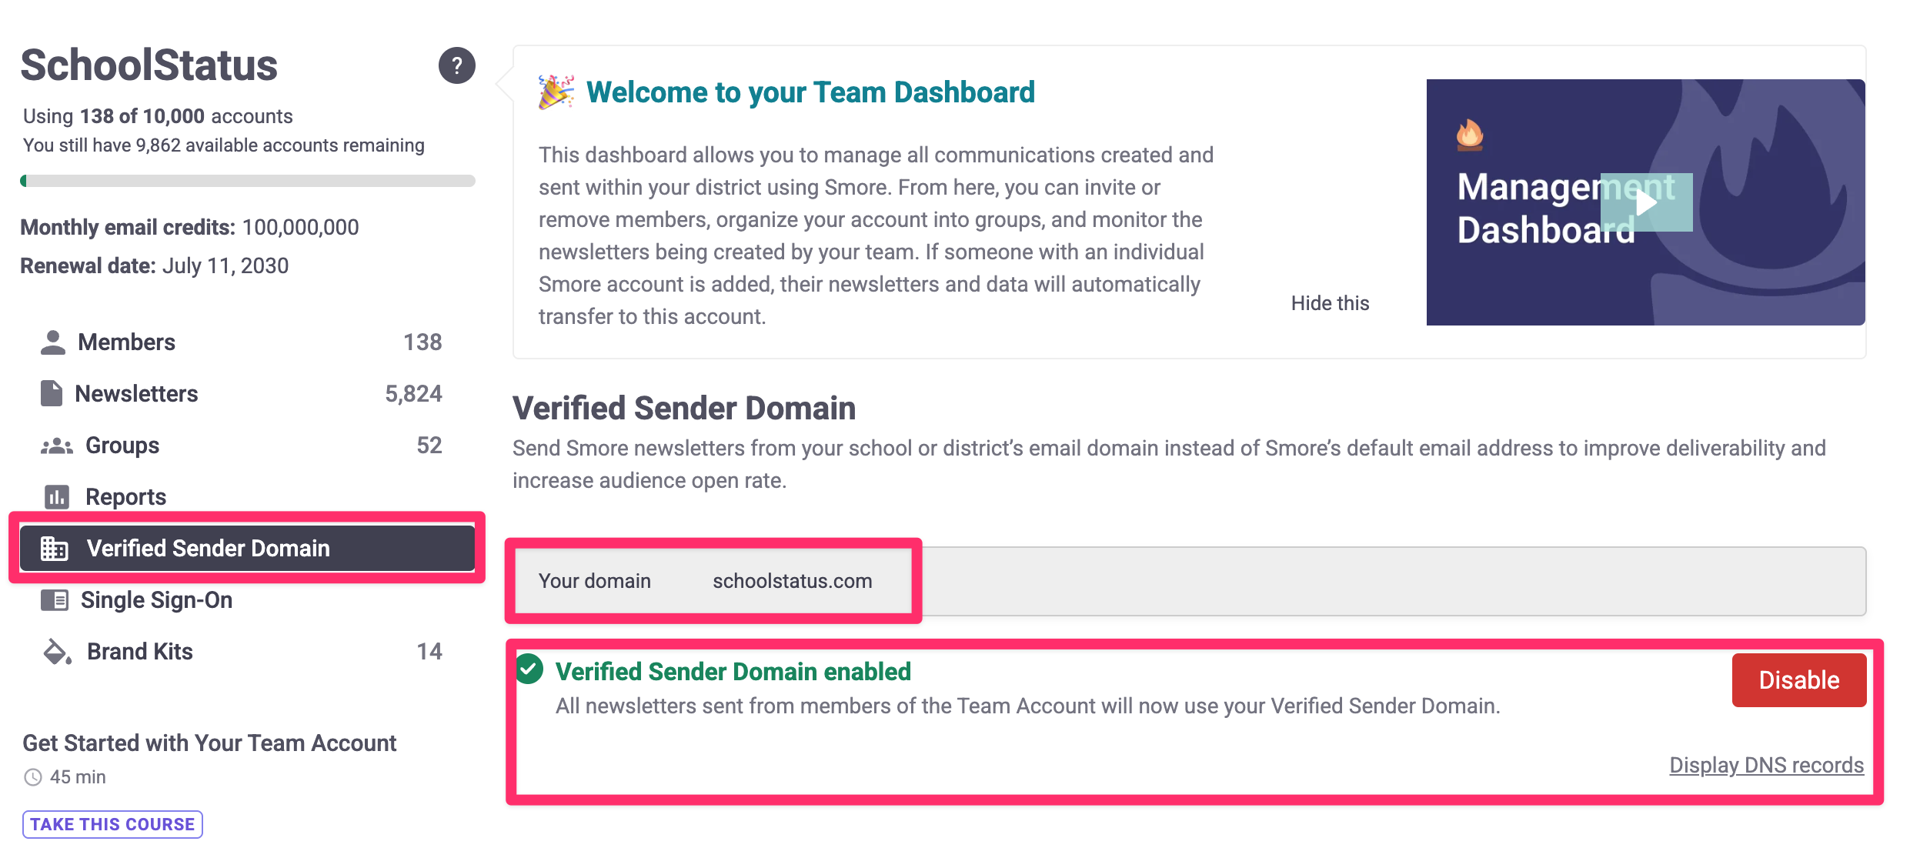Click the Brand Kits paint bucket icon
Screen dimensions: 1930x868
tap(56, 652)
